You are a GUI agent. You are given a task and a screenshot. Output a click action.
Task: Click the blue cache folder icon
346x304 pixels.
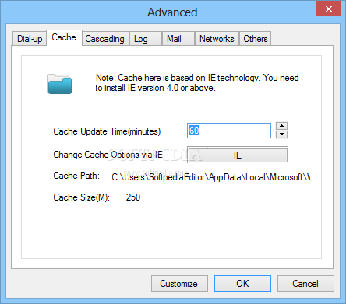point(59,84)
